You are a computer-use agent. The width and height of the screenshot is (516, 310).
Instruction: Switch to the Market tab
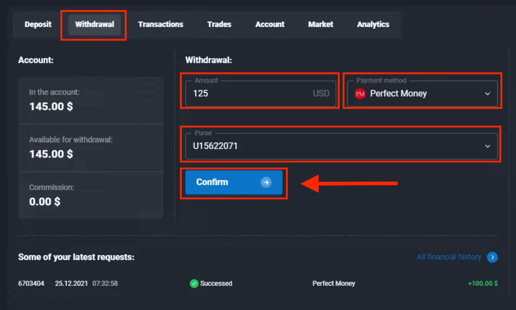pyautogui.click(x=320, y=24)
